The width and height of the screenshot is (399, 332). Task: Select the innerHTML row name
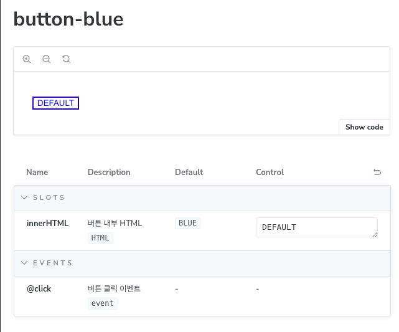[x=47, y=223]
